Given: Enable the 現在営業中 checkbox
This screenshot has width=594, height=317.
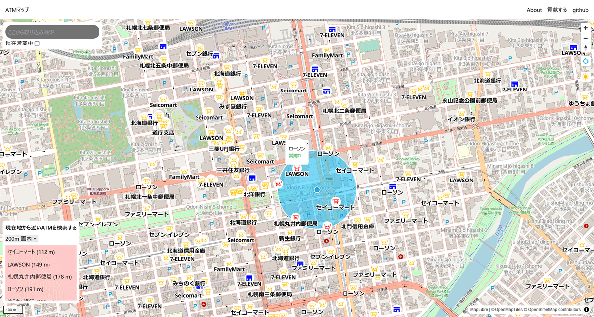Looking at the screenshot, I should pyautogui.click(x=37, y=44).
